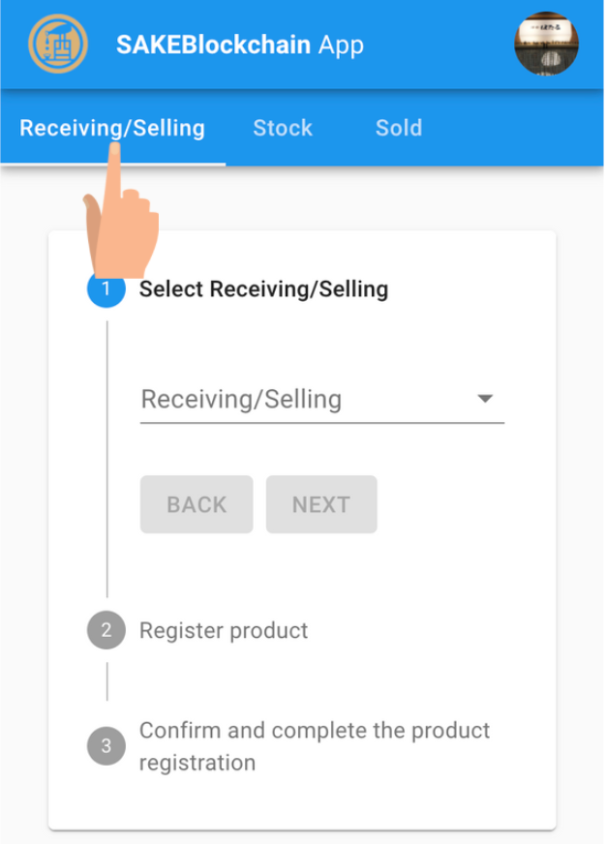Switch to the Receiving/Selling tab
Image resolution: width=606 pixels, height=844 pixels.
(x=112, y=128)
